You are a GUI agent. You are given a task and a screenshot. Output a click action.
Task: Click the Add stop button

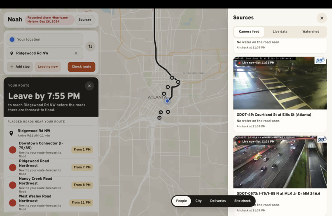tap(20, 66)
